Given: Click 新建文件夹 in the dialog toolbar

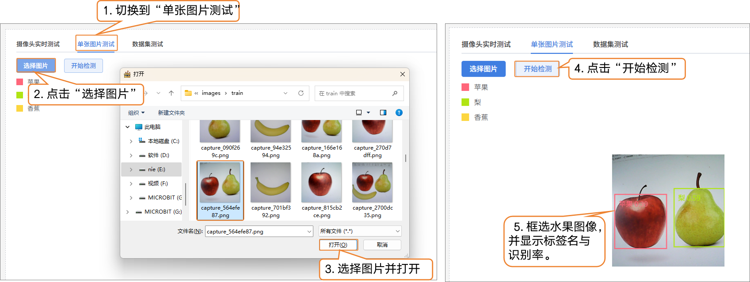Looking at the screenshot, I should pos(171,113).
